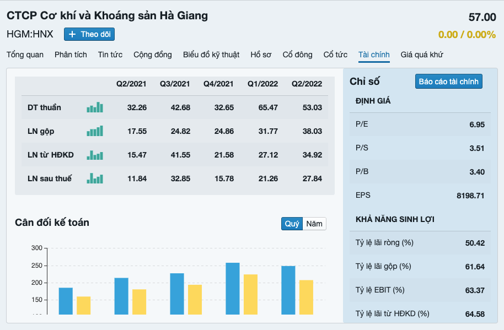Image resolution: width=504 pixels, height=330 pixels.
Task: Click the LN từ HĐKD row label
Action: point(51,155)
